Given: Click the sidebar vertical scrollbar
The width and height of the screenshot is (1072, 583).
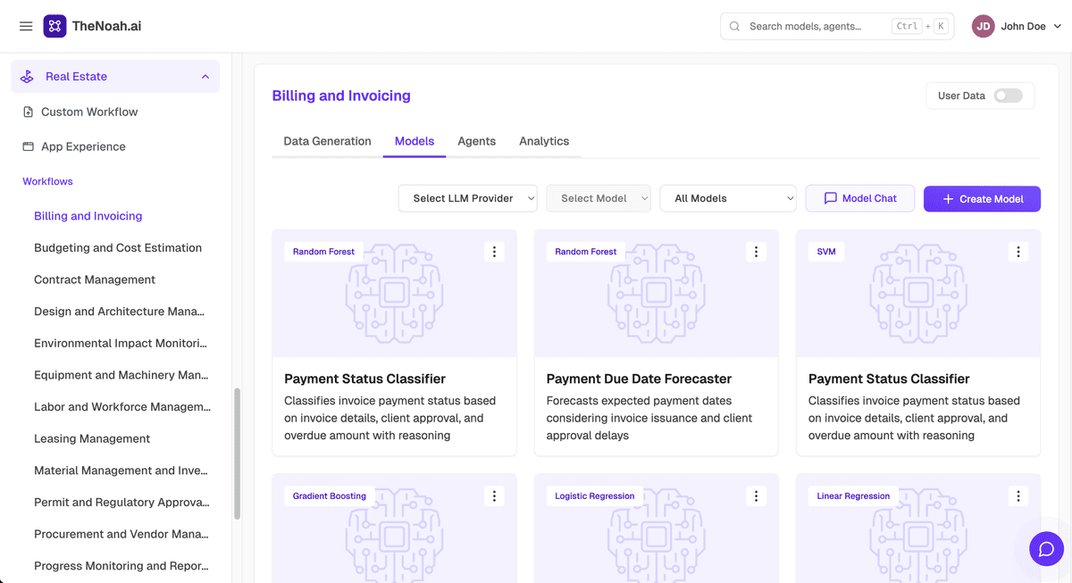Looking at the screenshot, I should 237,454.
